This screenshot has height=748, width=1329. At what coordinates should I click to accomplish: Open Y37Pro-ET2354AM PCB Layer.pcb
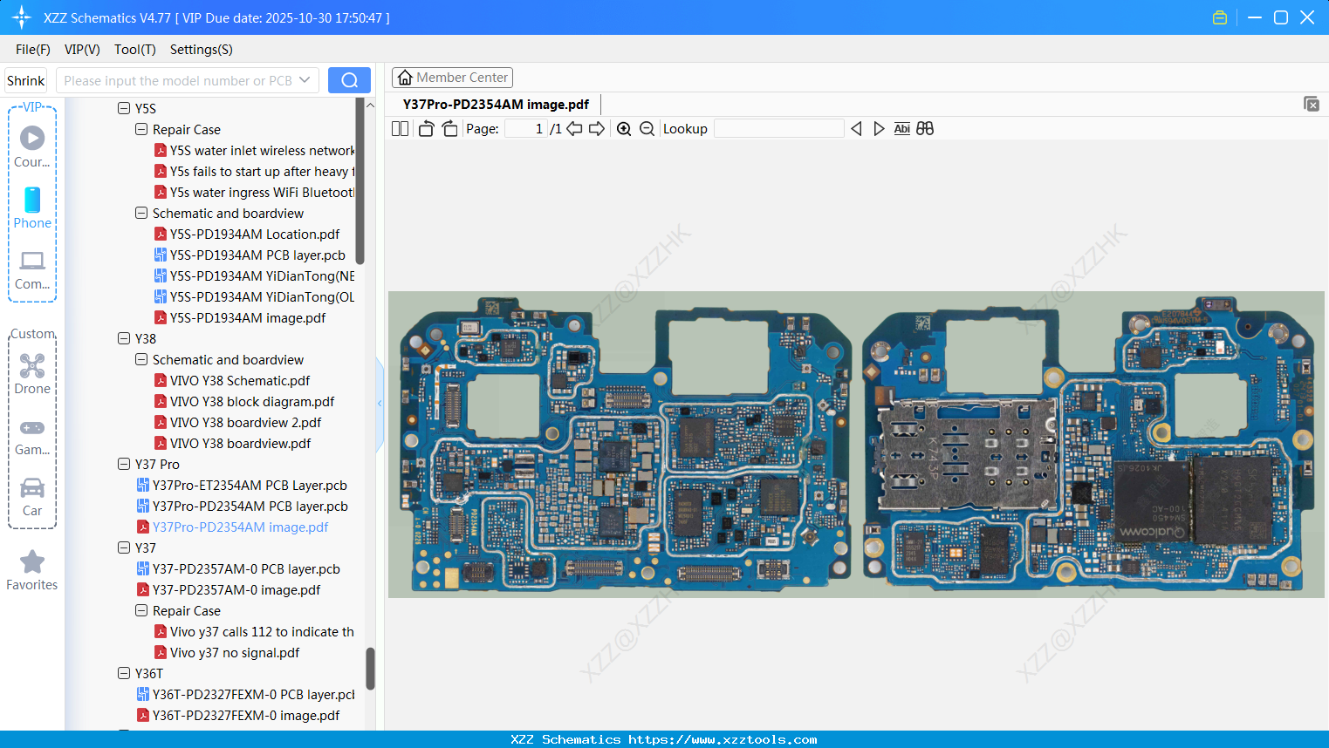pyautogui.click(x=242, y=485)
